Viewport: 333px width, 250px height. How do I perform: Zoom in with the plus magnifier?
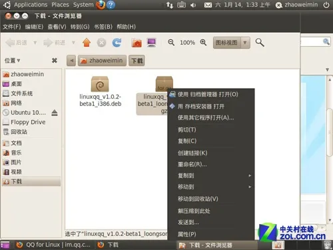pyautogui.click(x=203, y=43)
